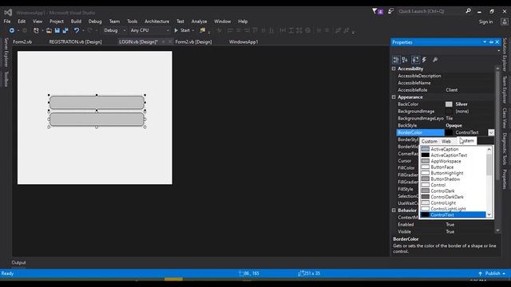Image resolution: width=511 pixels, height=287 pixels.
Task: Collapse the Behavior property category
Action: pos(394,210)
